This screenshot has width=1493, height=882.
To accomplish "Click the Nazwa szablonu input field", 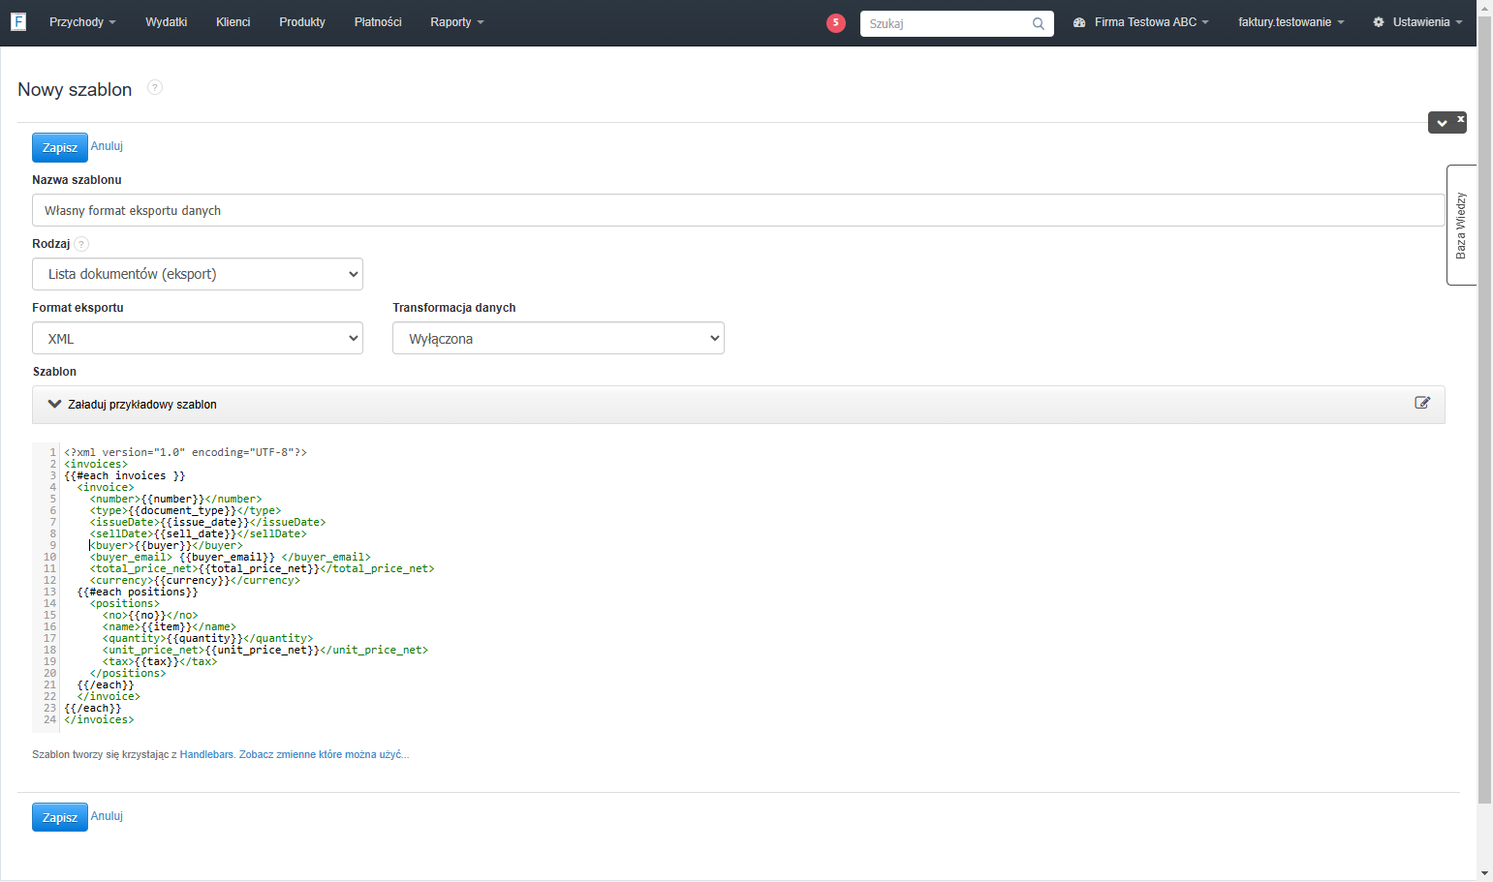I will [x=738, y=210].
